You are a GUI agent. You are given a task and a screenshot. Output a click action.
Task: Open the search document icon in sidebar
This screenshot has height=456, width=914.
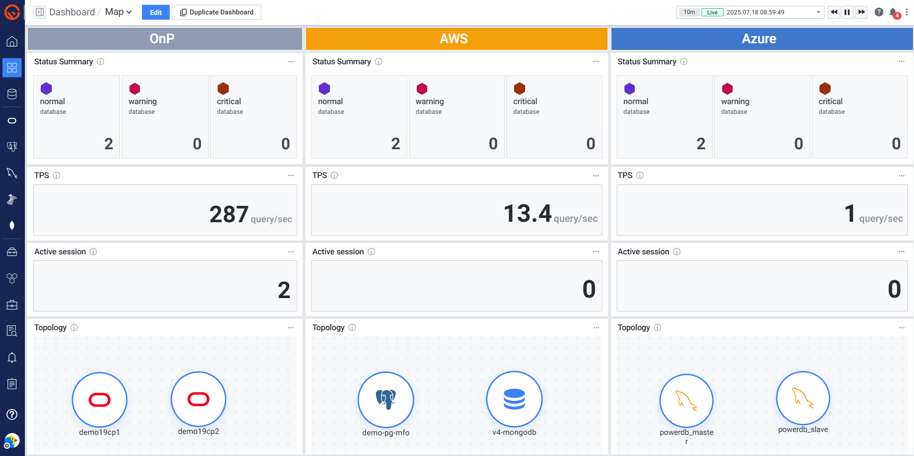tap(12, 331)
